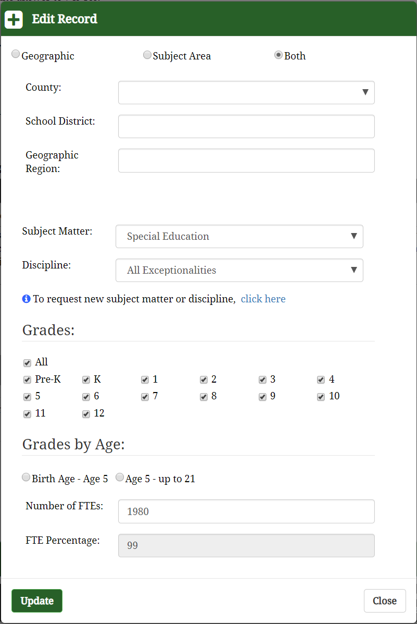
Task: Open the County dropdown
Action: 246,92
